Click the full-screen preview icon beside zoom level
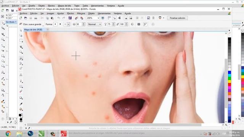Viewport: 244px width, 137px height. 103,18
